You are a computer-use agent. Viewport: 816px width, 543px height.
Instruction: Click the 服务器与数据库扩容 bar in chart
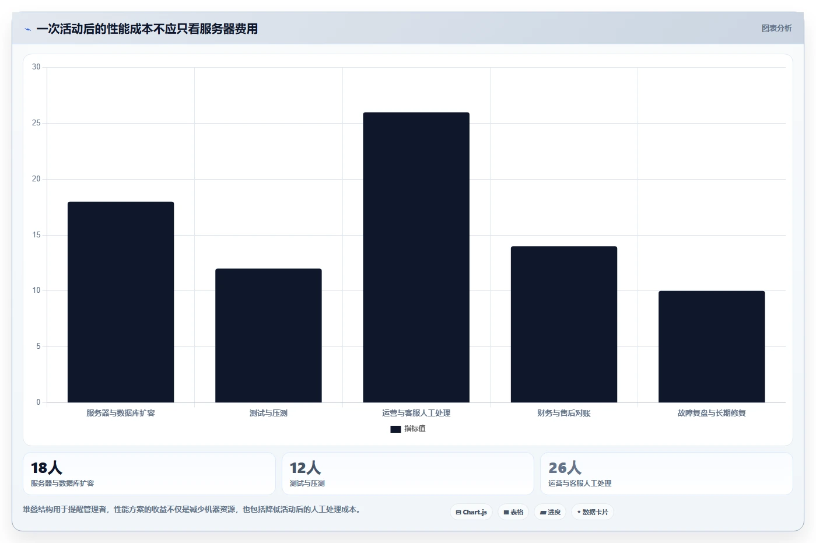tap(121, 302)
